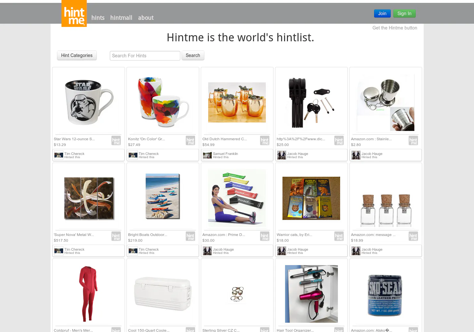The image size is (474, 332).
Task: Follow the Get the Hintme button link
Action: click(x=395, y=28)
